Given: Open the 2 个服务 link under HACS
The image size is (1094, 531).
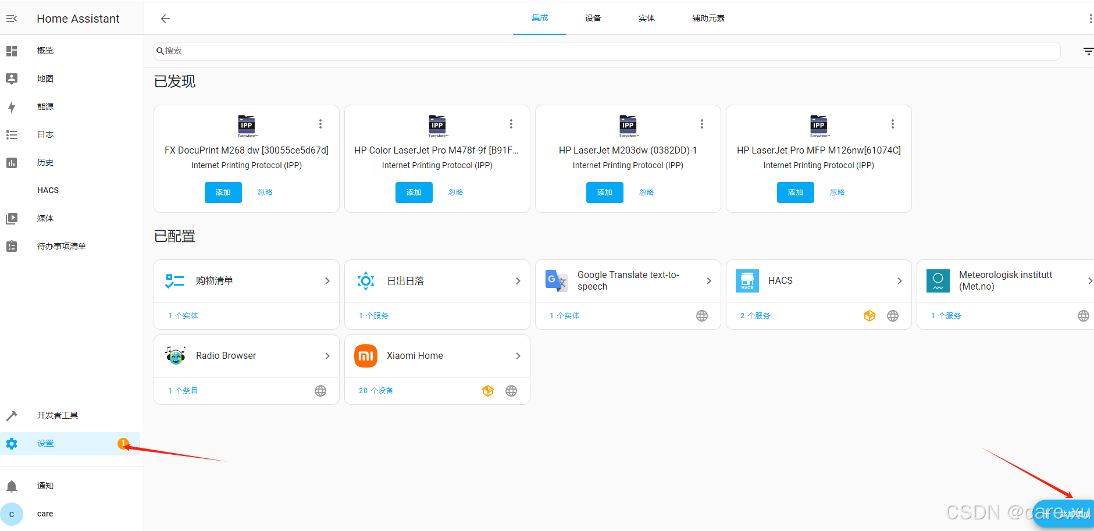Looking at the screenshot, I should 756,316.
